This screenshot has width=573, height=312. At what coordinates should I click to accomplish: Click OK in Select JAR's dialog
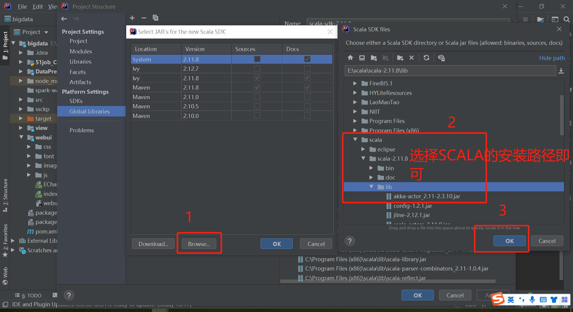point(277,244)
